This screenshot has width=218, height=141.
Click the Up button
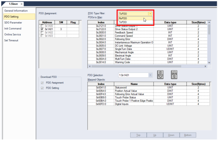(x=155, y=135)
